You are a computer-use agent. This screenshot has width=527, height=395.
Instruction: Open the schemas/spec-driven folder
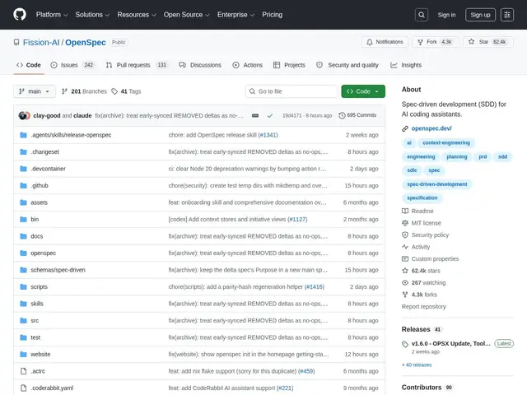(x=58, y=270)
